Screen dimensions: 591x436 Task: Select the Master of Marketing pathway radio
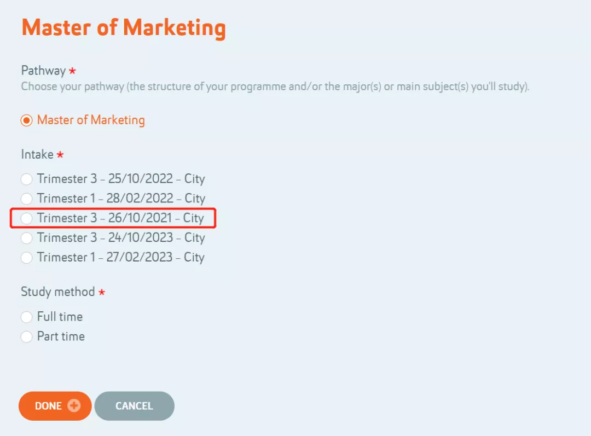26,120
